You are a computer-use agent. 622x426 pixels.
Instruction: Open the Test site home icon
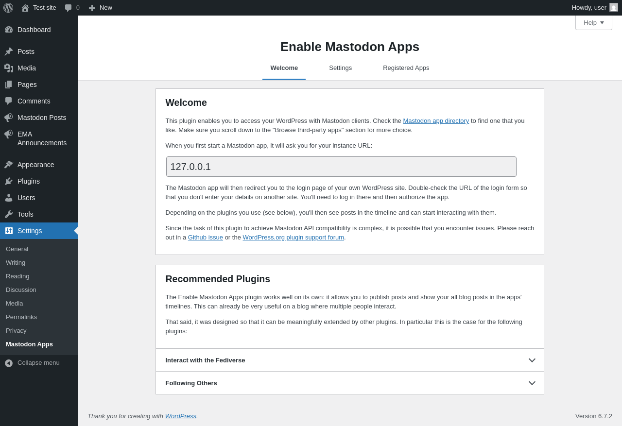click(25, 8)
